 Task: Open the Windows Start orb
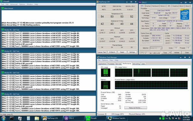[3, 118]
